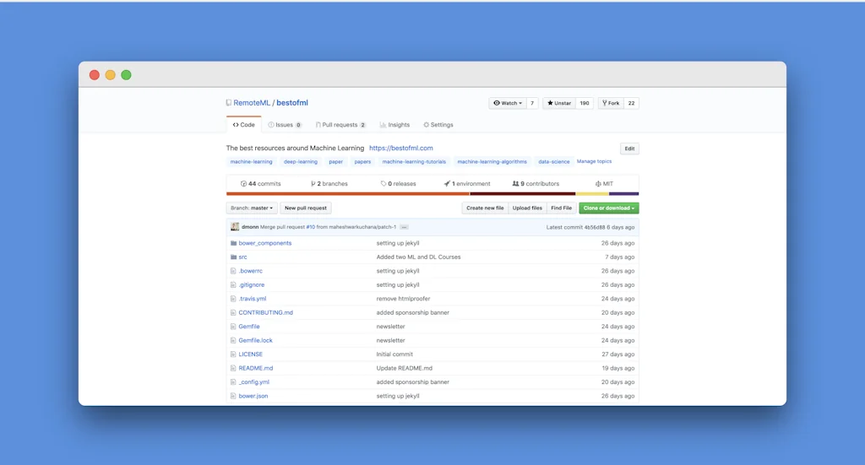Viewport: 865px width, 465px height.
Task: Fork the repository with the Fork button
Action: [611, 103]
